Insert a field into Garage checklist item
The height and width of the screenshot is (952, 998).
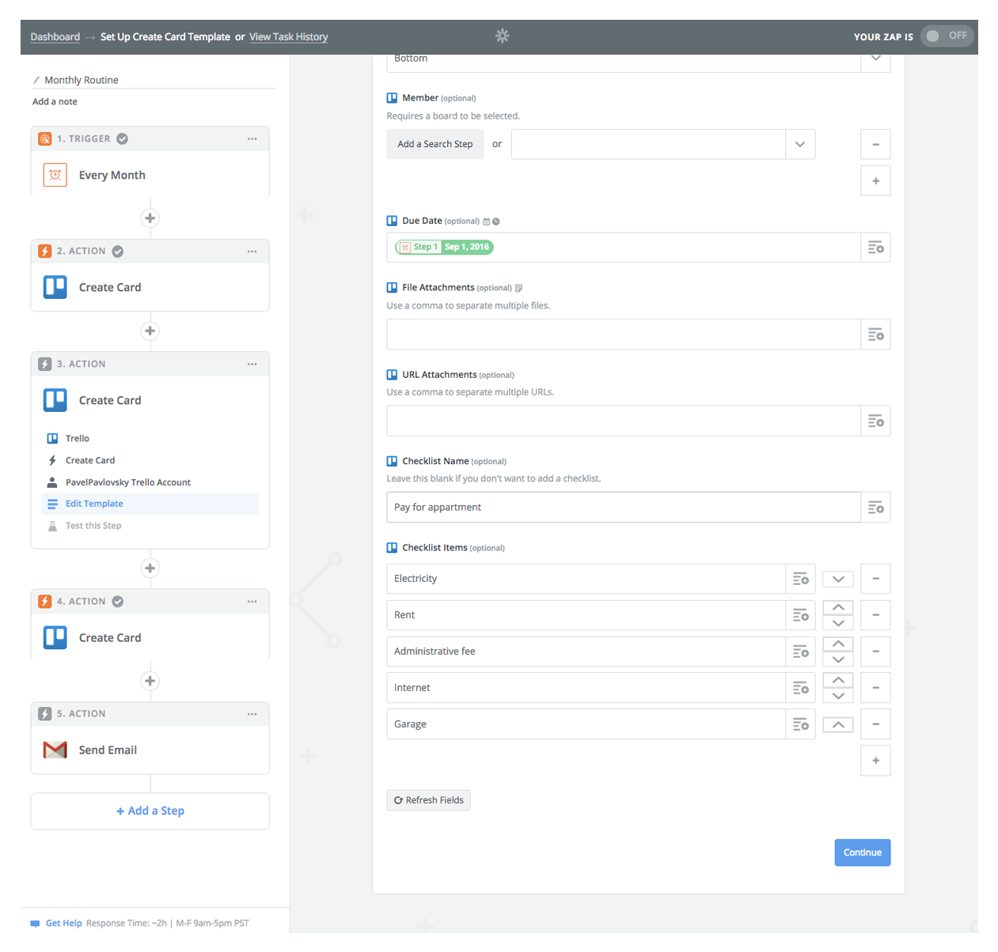tap(800, 724)
